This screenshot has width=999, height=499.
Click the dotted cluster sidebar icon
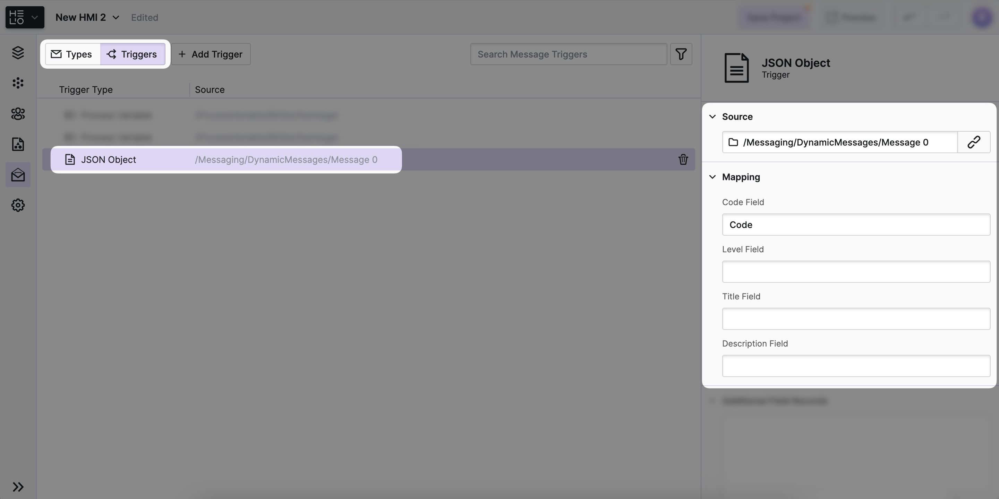click(x=18, y=83)
